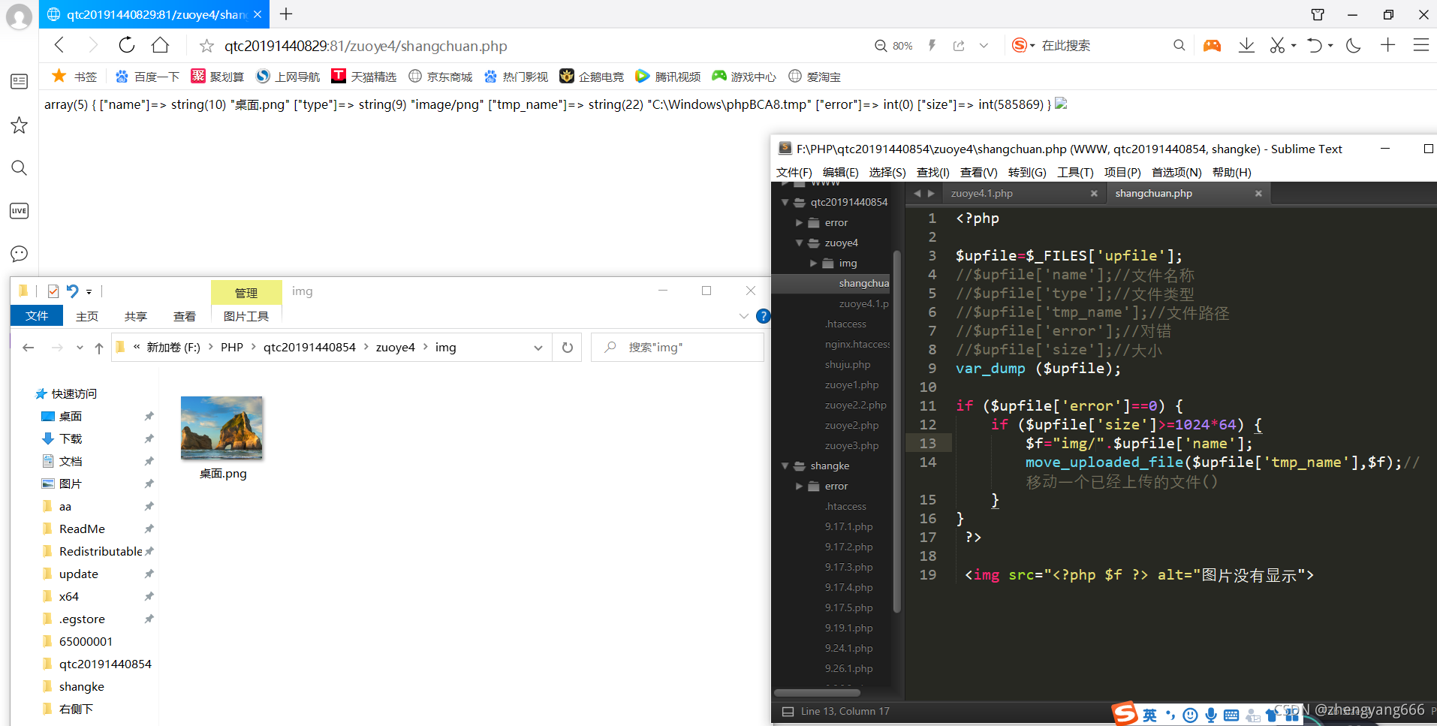This screenshot has height=726, width=1437.
Task: Open Sublime Text 首选项(N) menu
Action: (x=1176, y=172)
